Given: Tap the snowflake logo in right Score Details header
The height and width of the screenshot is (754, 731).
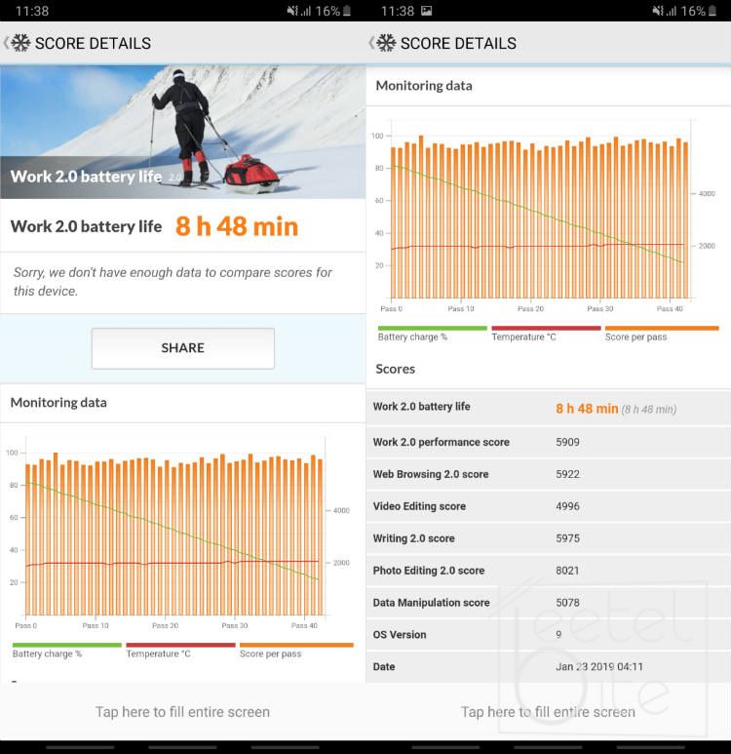Looking at the screenshot, I should (x=386, y=43).
